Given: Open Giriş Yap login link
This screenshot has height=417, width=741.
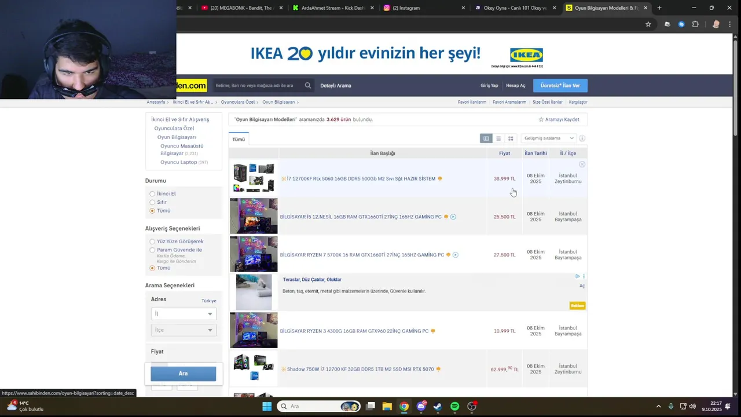Looking at the screenshot, I should (489, 86).
